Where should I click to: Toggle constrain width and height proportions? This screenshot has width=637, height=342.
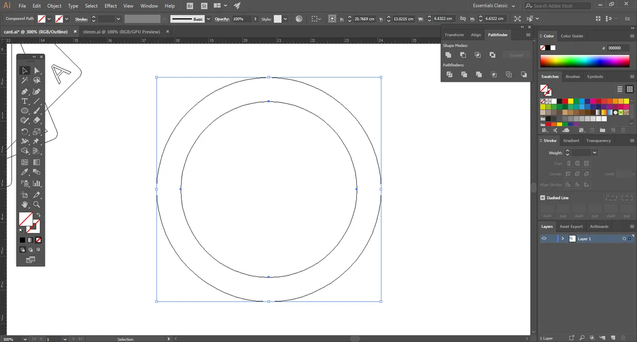click(x=463, y=19)
